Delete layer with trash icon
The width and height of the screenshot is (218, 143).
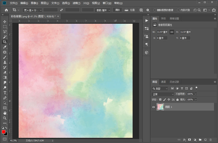coord(210,140)
